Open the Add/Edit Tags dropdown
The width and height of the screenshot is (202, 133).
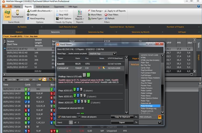point(102,54)
